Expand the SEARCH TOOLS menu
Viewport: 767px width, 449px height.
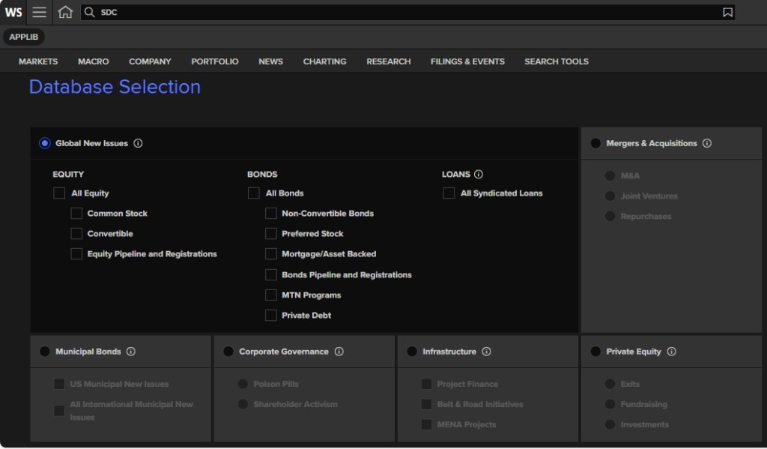tap(556, 61)
